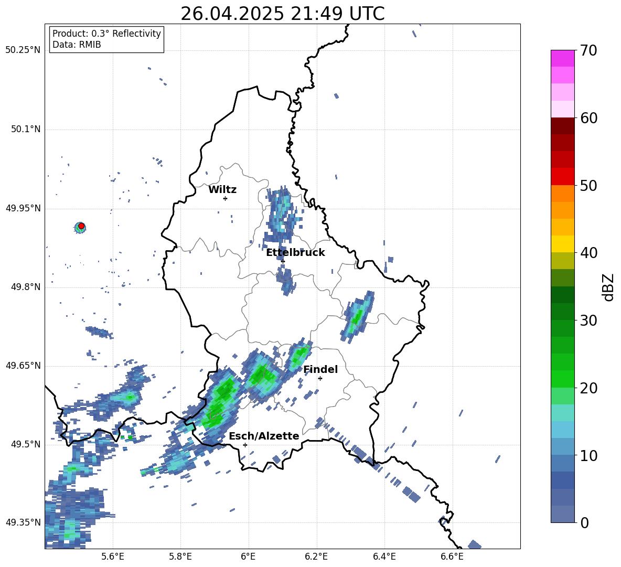Select the Wiltz city label
The image size is (621, 567).
222,190
